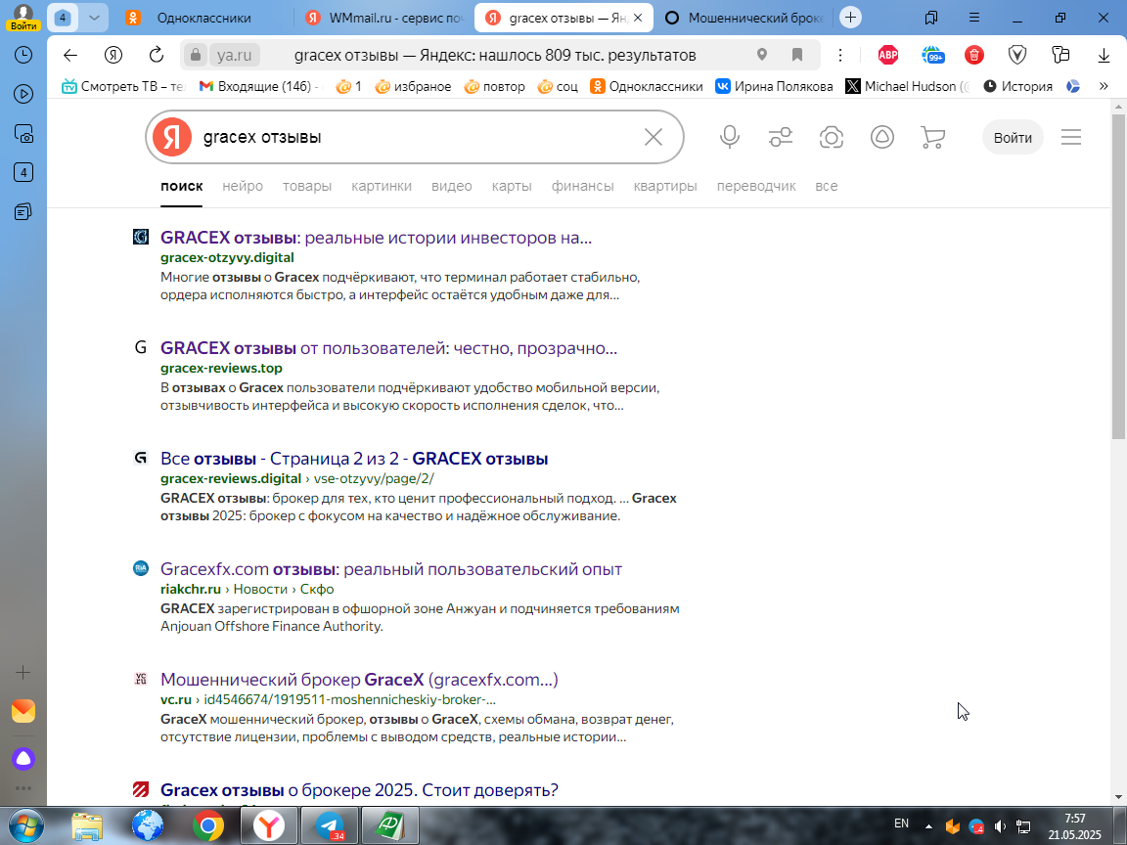
Task: Switch to WMmail.ru tab
Action: tap(384, 18)
